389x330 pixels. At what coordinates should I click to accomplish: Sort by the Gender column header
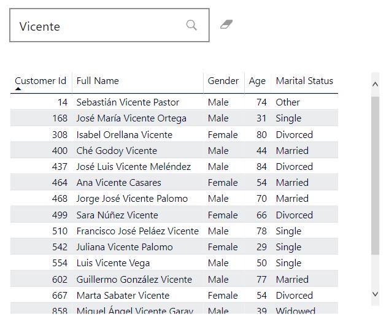tap(223, 81)
